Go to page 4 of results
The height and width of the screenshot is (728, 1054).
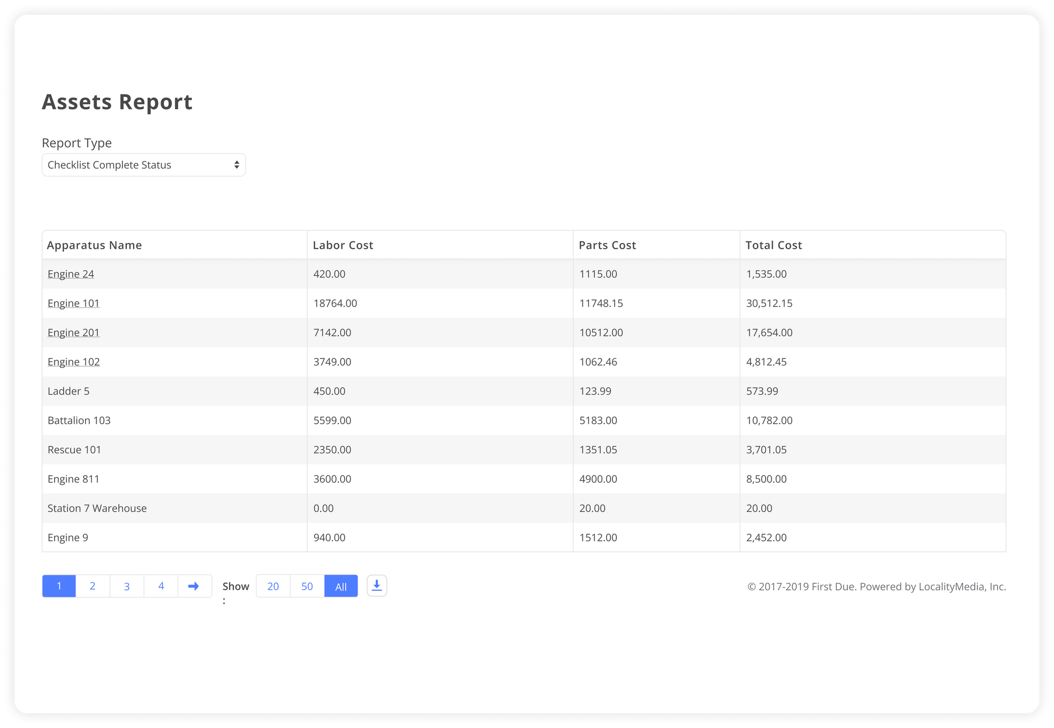point(161,586)
